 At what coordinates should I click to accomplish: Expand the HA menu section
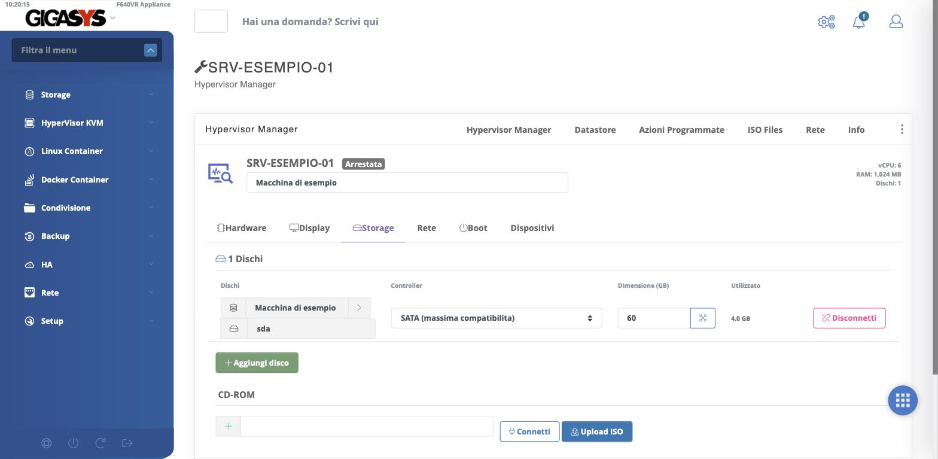point(151,265)
